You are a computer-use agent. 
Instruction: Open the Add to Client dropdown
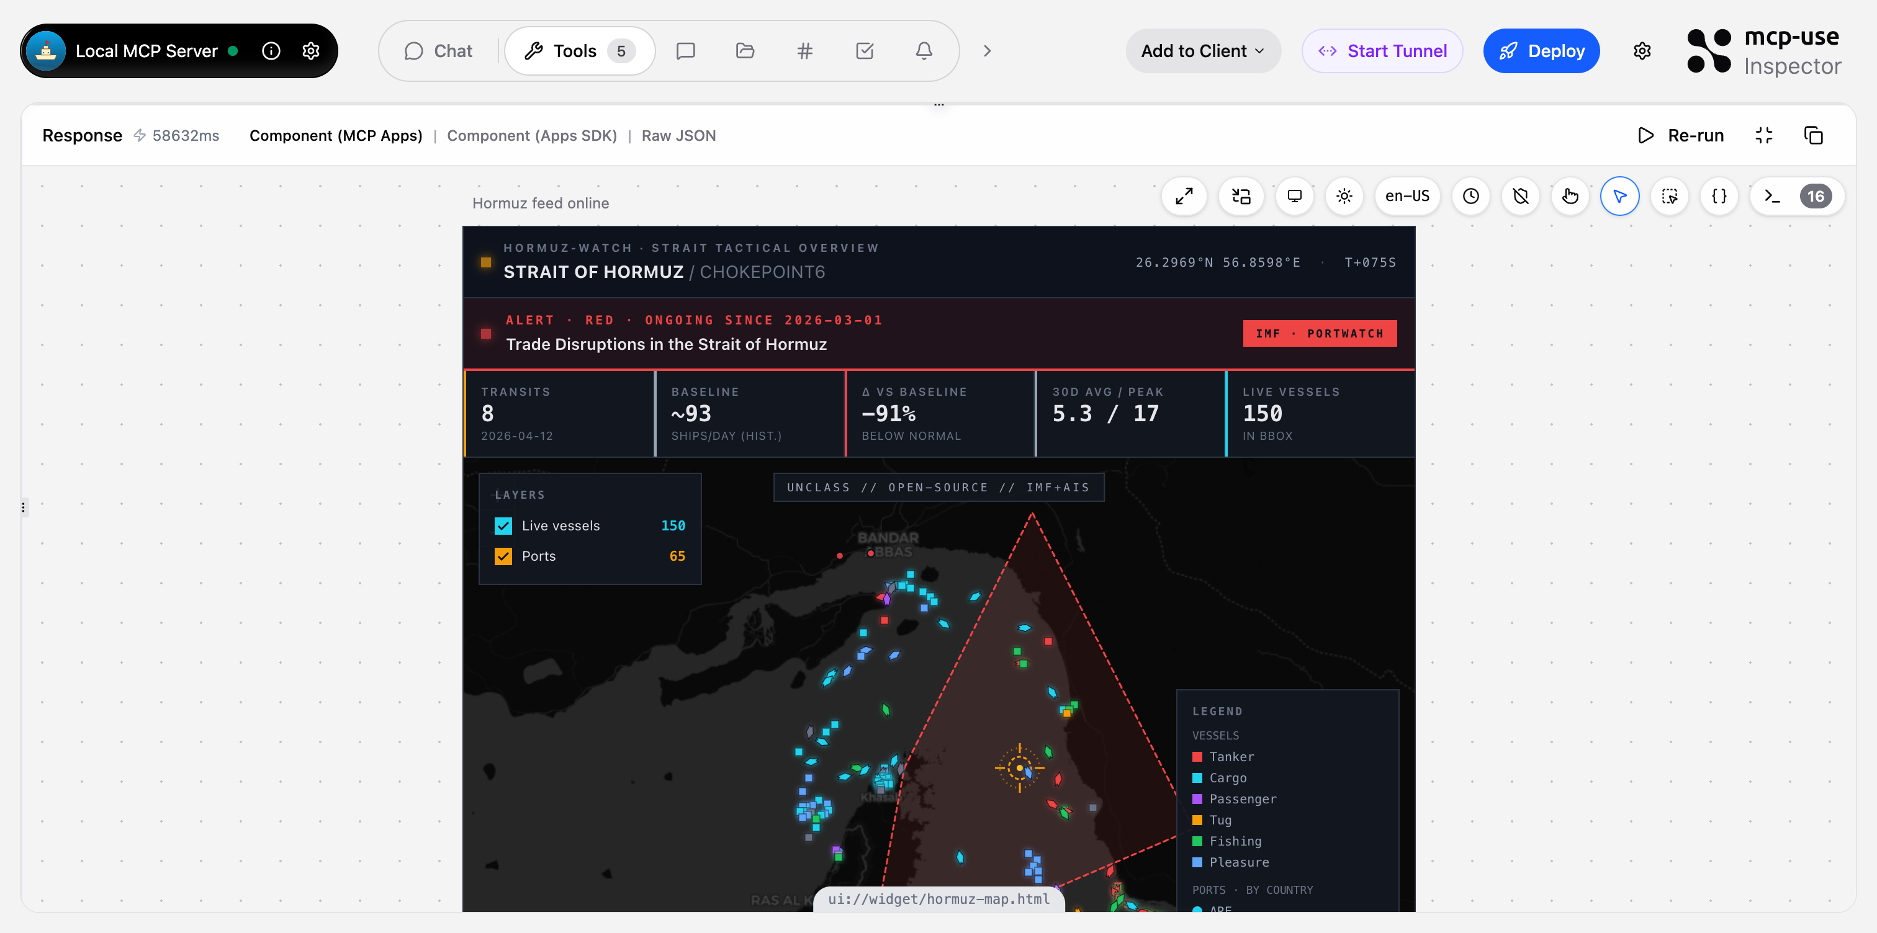(x=1202, y=51)
